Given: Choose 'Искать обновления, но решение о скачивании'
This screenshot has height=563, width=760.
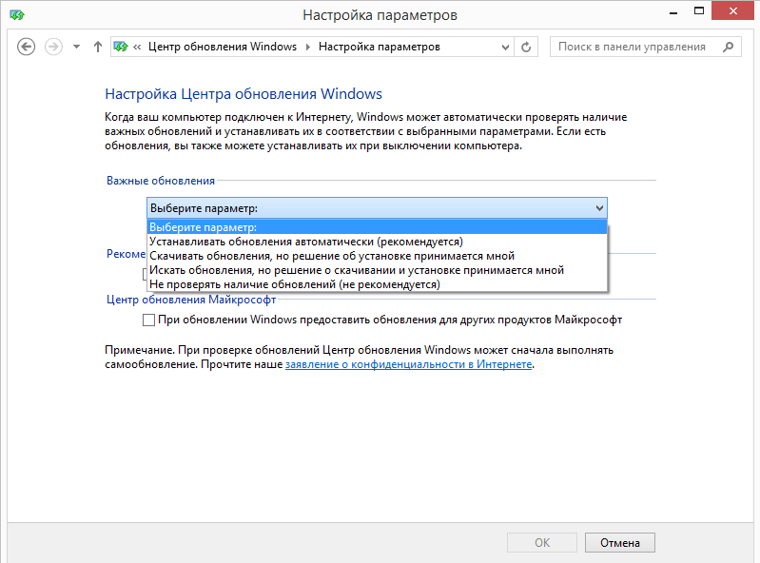Looking at the screenshot, I should 377,270.
